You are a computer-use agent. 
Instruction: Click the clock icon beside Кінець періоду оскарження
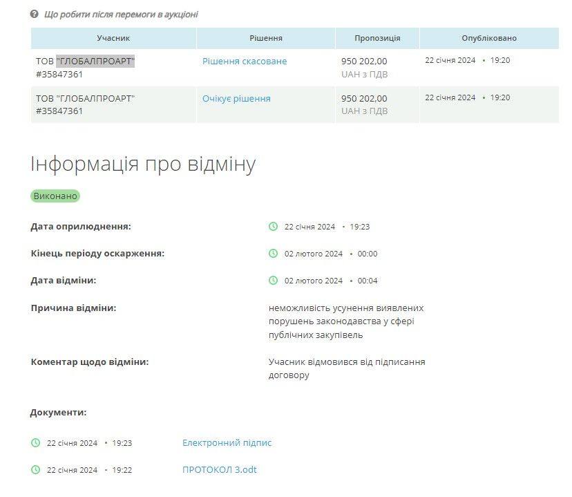[272, 254]
